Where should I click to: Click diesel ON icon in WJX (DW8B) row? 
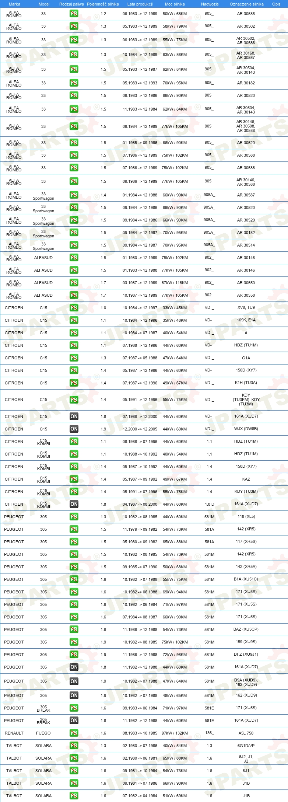[74, 429]
